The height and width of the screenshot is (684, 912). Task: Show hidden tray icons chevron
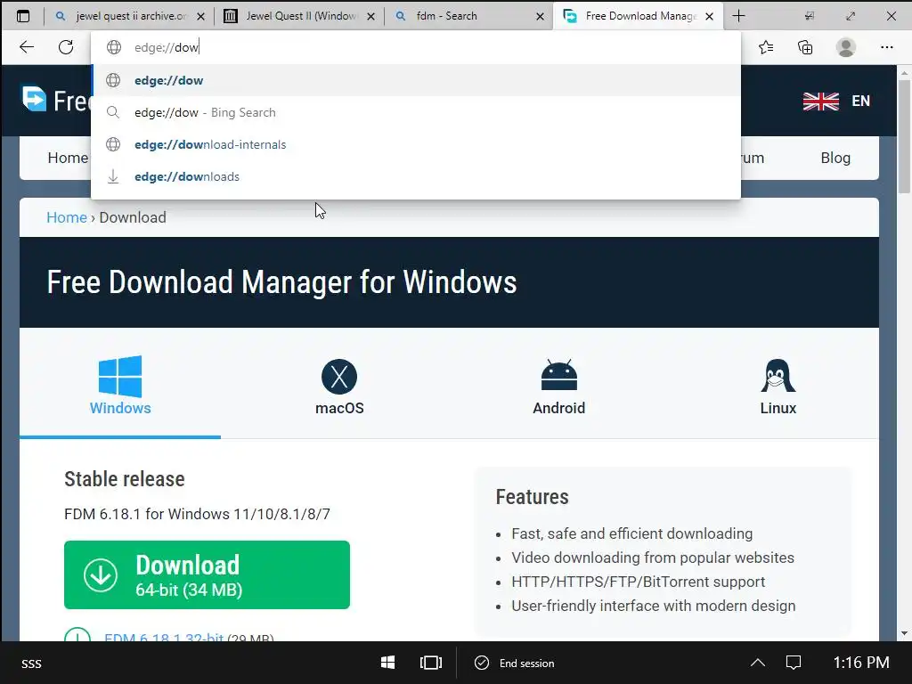point(757,663)
